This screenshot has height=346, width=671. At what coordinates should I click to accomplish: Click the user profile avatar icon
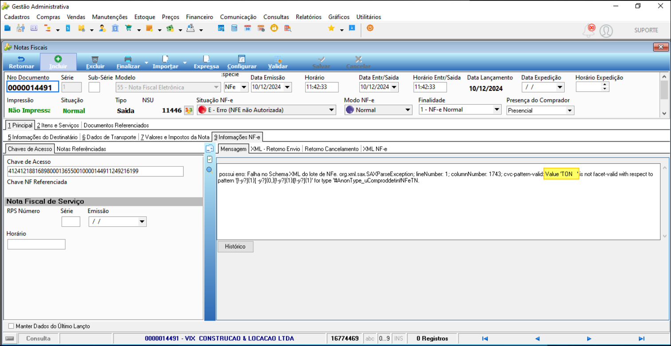pyautogui.click(x=606, y=31)
